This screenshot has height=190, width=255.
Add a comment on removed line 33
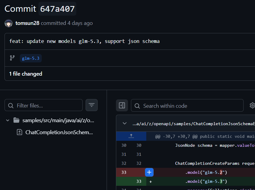coord(149,172)
